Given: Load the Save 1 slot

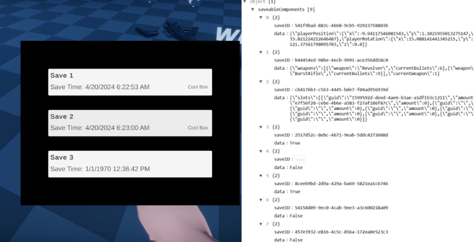Looking at the screenshot, I should coord(130,82).
